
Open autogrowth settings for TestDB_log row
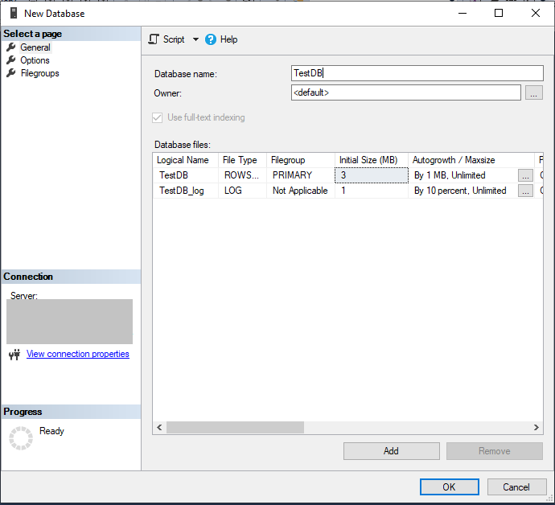[x=524, y=191]
